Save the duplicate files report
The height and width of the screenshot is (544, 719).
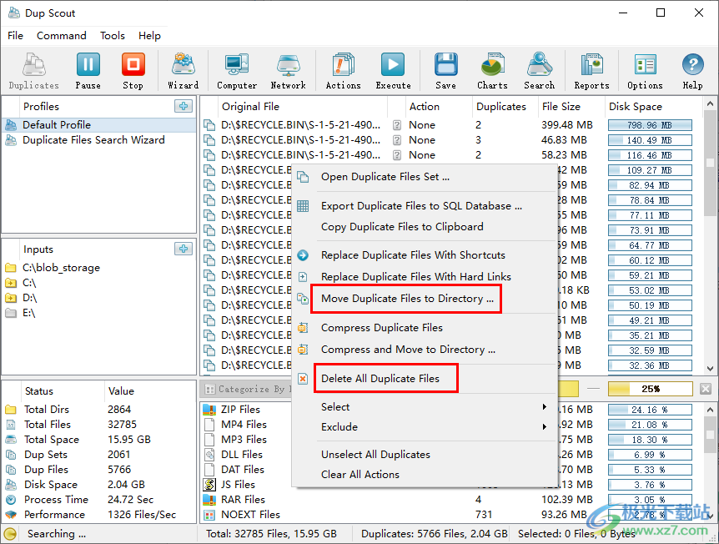pyautogui.click(x=445, y=71)
